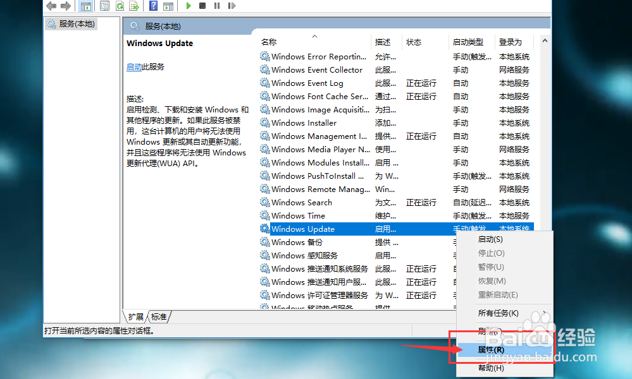Image resolution: width=632 pixels, height=379 pixels.
Task: Click the Back arrow toolbar icon
Action: pyautogui.click(x=51, y=6)
